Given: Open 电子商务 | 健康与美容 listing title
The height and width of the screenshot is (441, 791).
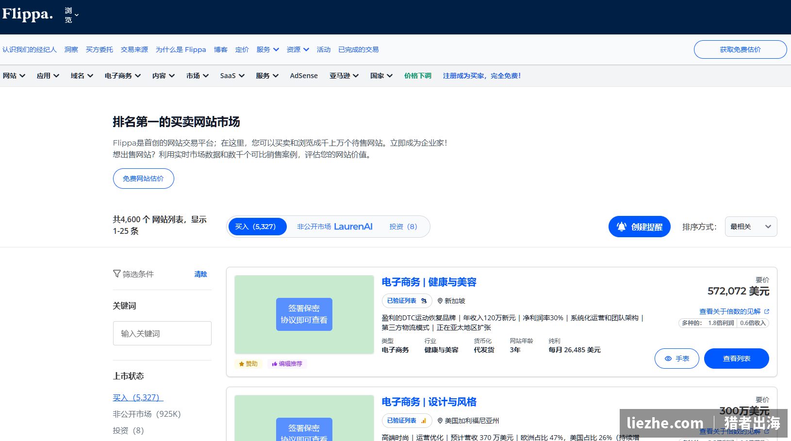Looking at the screenshot, I should click(429, 282).
